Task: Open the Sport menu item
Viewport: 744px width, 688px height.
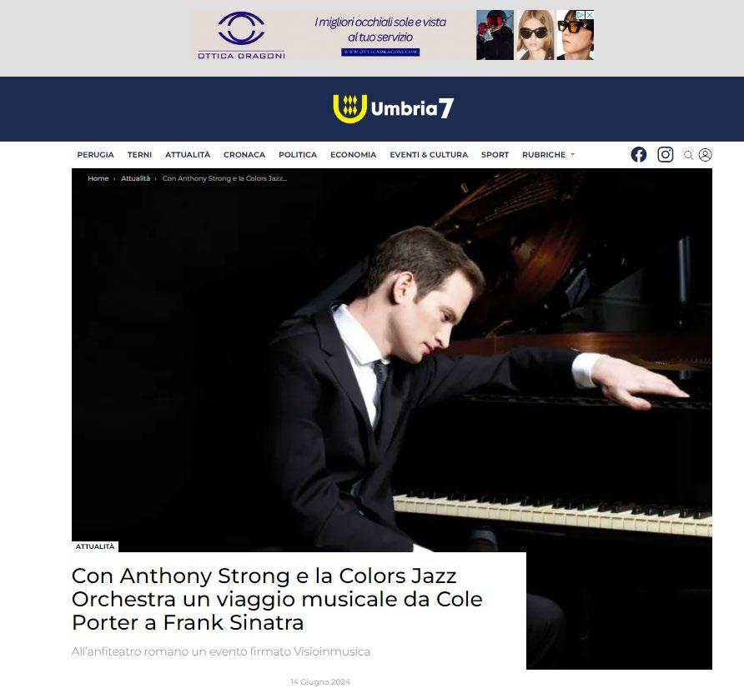Action: tap(495, 155)
